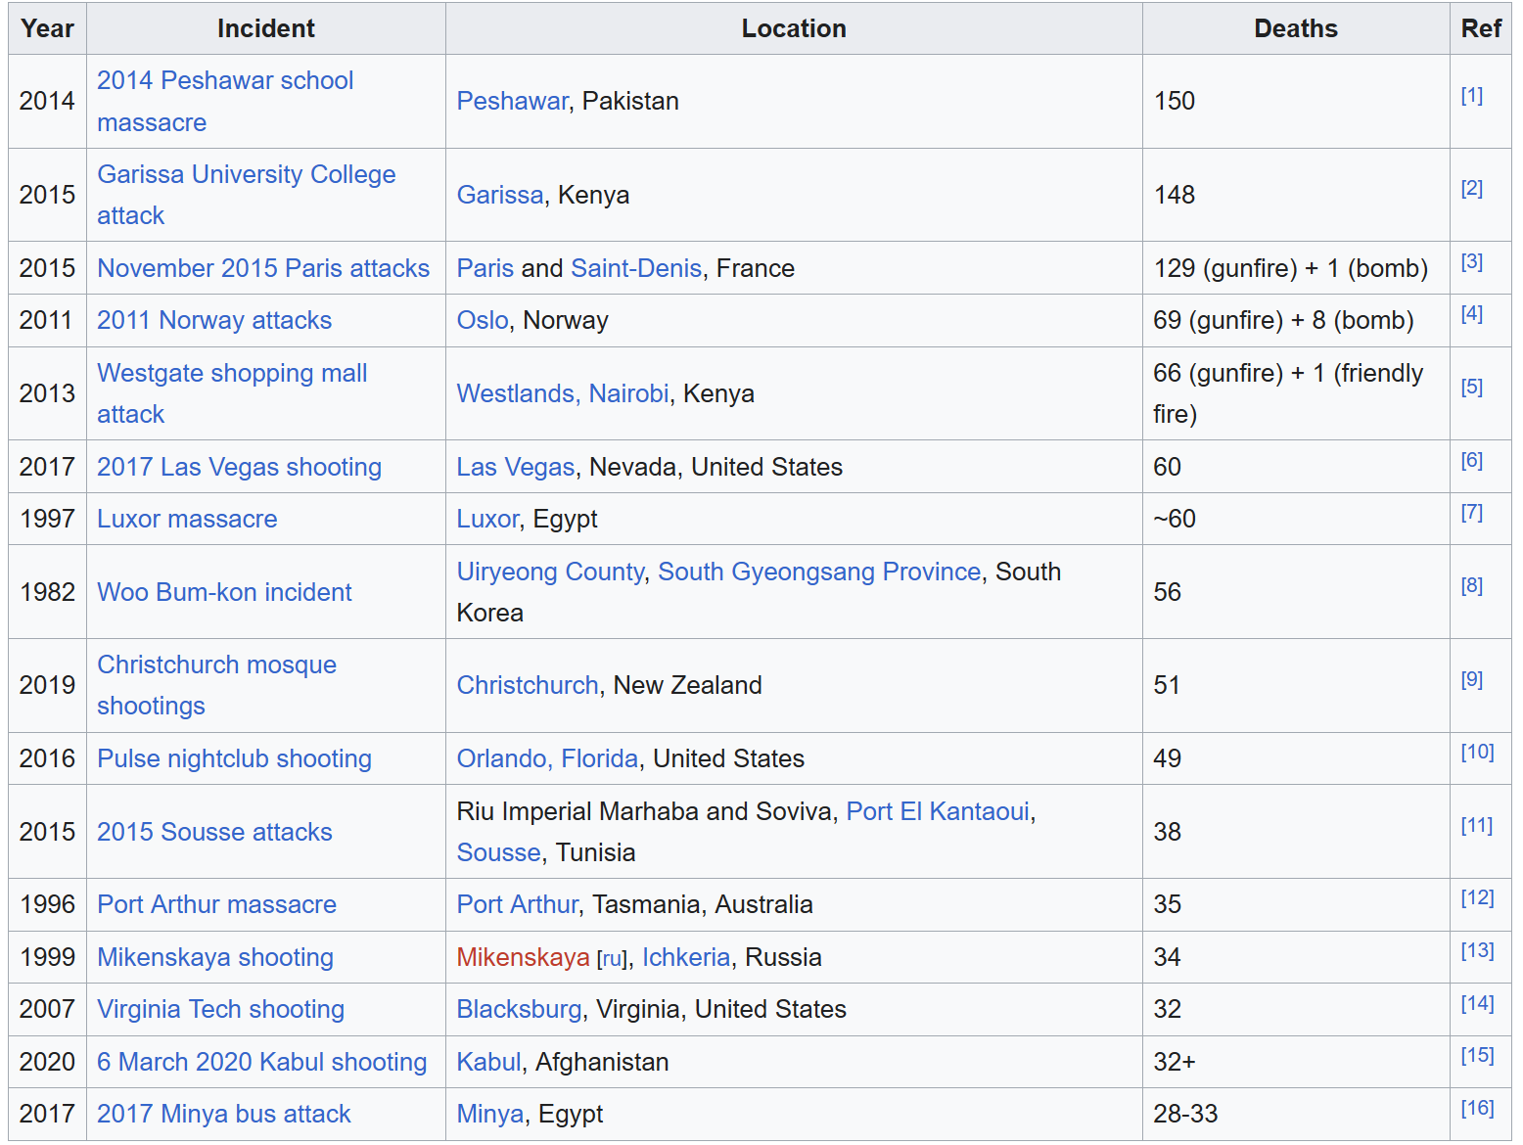1523x1145 pixels.
Task: Click the Year column header
Action: click(47, 28)
